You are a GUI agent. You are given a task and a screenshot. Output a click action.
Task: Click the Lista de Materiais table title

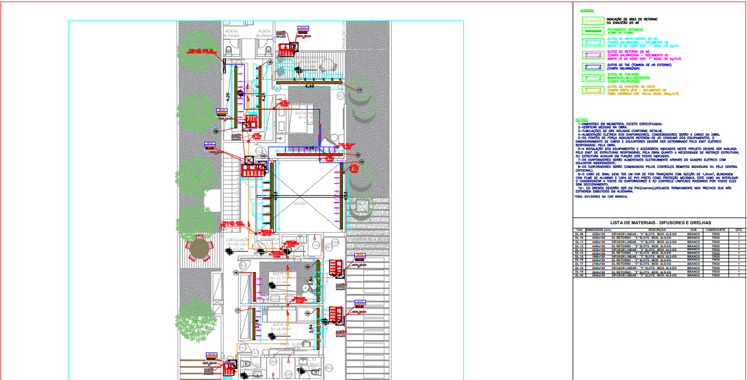tap(660, 222)
